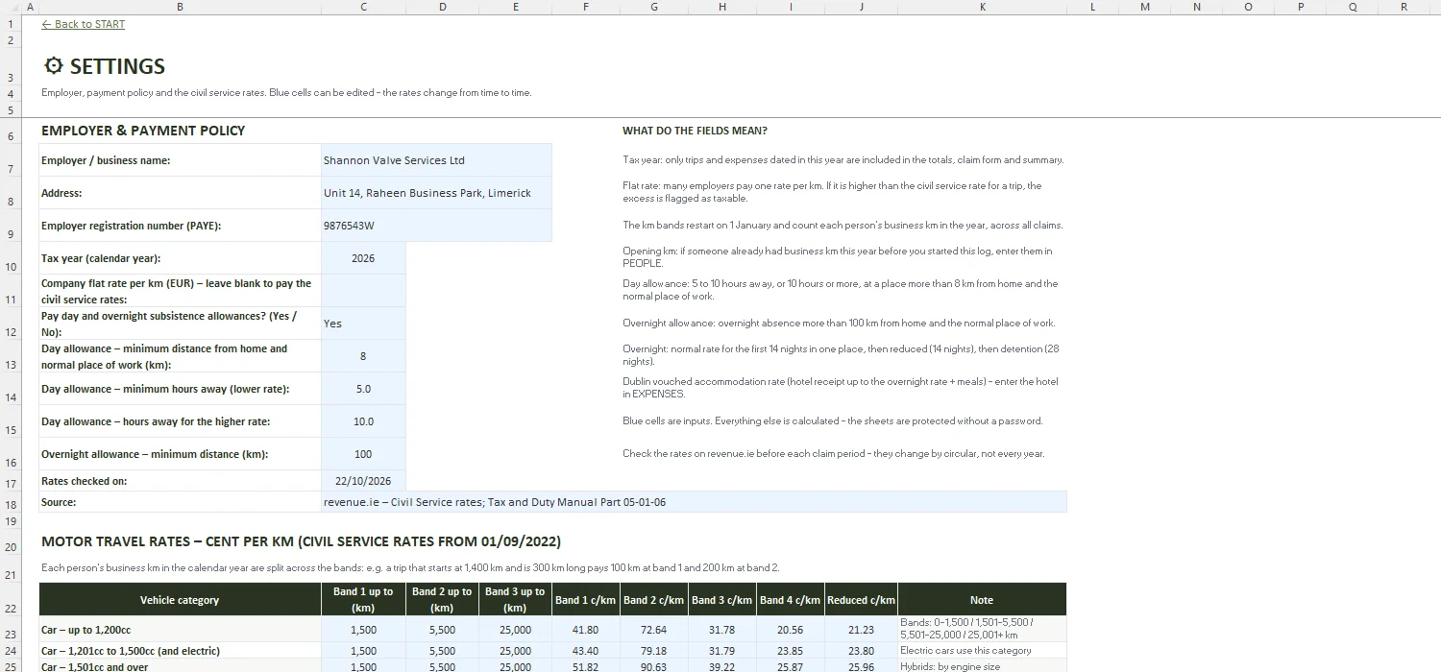Select the lower rate hours cell 5.0
Image resolution: width=1441 pixels, height=672 pixels.
363,389
